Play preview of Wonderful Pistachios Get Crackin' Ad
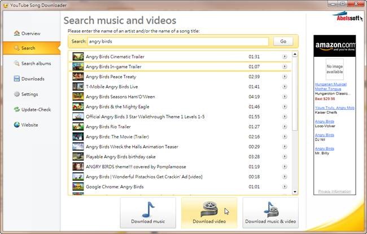367x234 pixels. pos(285,177)
